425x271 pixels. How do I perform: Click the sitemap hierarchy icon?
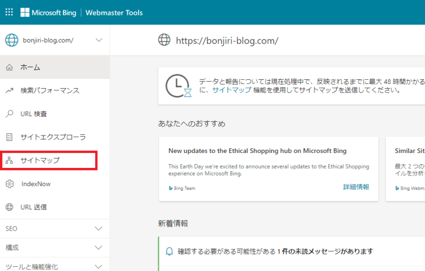[9, 160]
